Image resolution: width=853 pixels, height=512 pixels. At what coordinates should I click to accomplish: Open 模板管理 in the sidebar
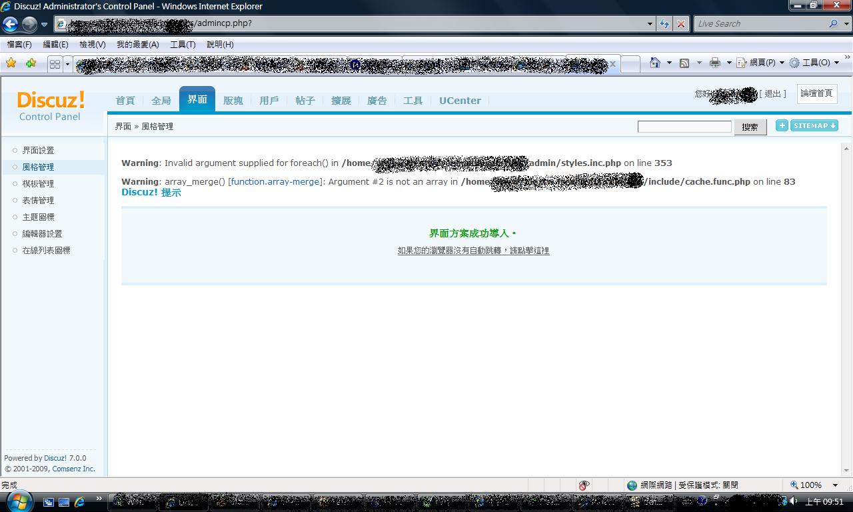[38, 184]
